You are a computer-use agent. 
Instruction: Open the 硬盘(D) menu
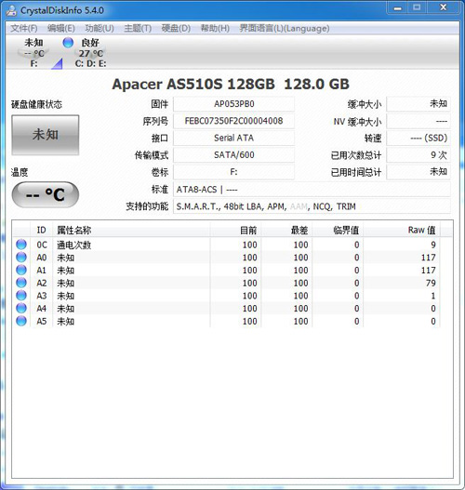[x=176, y=29]
